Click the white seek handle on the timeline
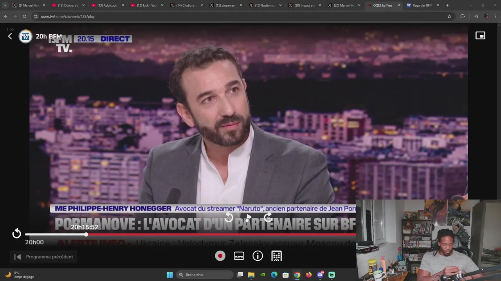The width and height of the screenshot is (501, 281). pos(86,235)
